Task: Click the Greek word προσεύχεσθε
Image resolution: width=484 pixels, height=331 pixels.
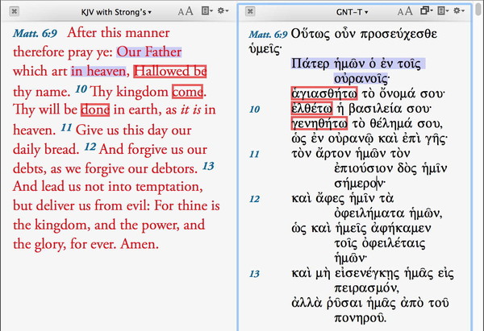Action: (398, 34)
